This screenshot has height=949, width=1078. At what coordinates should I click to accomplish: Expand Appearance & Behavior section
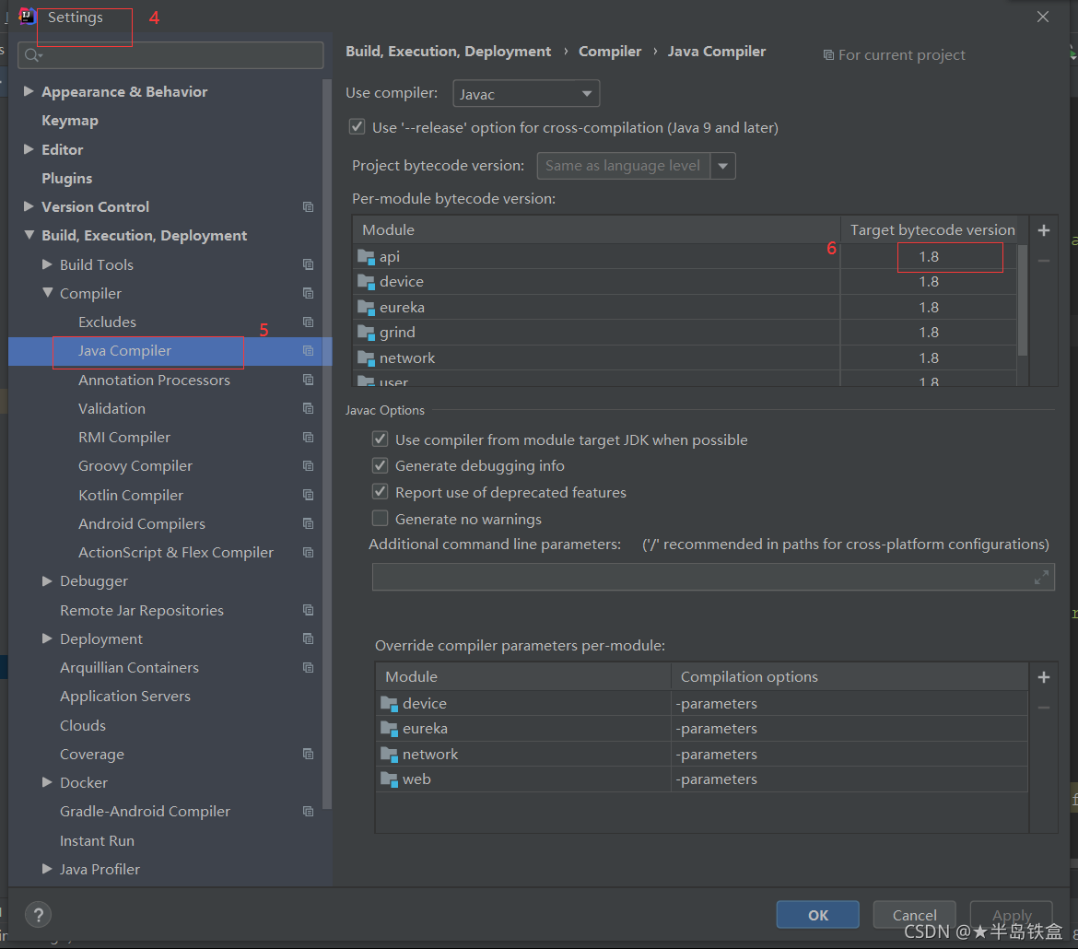(29, 91)
